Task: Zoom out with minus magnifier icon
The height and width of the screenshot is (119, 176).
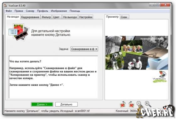Action: (x=140, y=104)
